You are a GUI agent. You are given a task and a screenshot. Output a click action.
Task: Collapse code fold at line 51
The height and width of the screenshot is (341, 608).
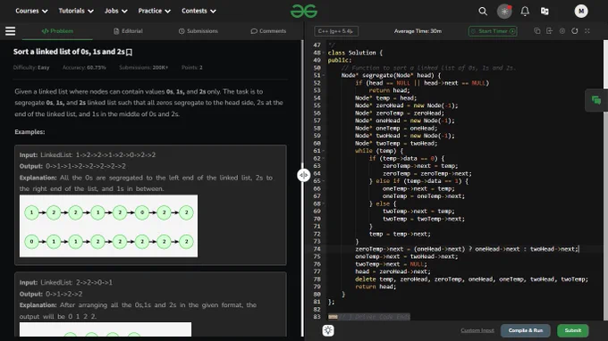pos(325,76)
